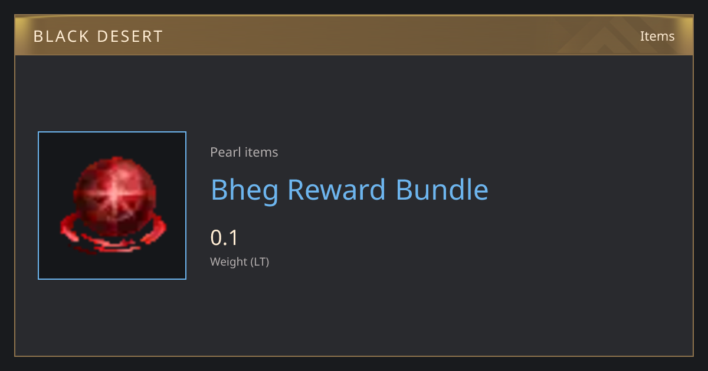This screenshot has width=708, height=371.
Task: Click the word Reward in the title
Action: click(x=337, y=190)
